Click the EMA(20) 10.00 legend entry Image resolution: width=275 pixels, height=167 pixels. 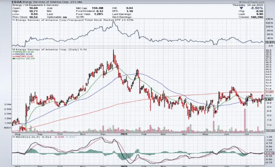(x=23, y=52)
